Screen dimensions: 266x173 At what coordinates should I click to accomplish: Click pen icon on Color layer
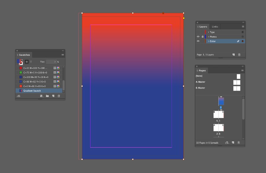[238, 41]
